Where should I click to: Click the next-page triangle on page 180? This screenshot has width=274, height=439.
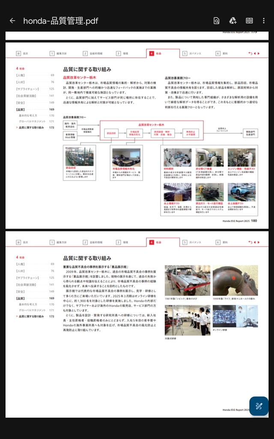tap(259, 54)
